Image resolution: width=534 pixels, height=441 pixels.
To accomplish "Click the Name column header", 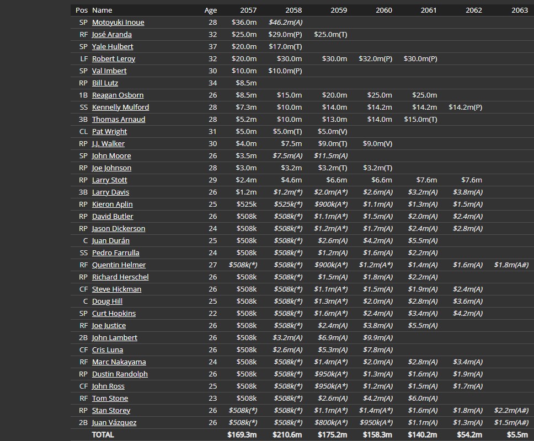I will click(102, 10).
